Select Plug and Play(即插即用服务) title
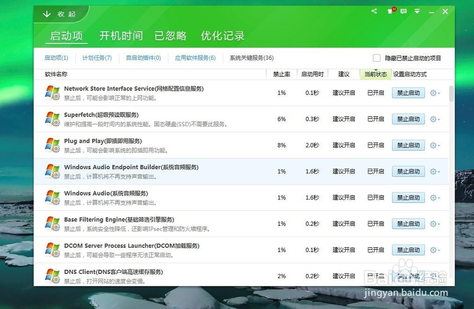Viewport: 474px width, 309px height. [103, 141]
